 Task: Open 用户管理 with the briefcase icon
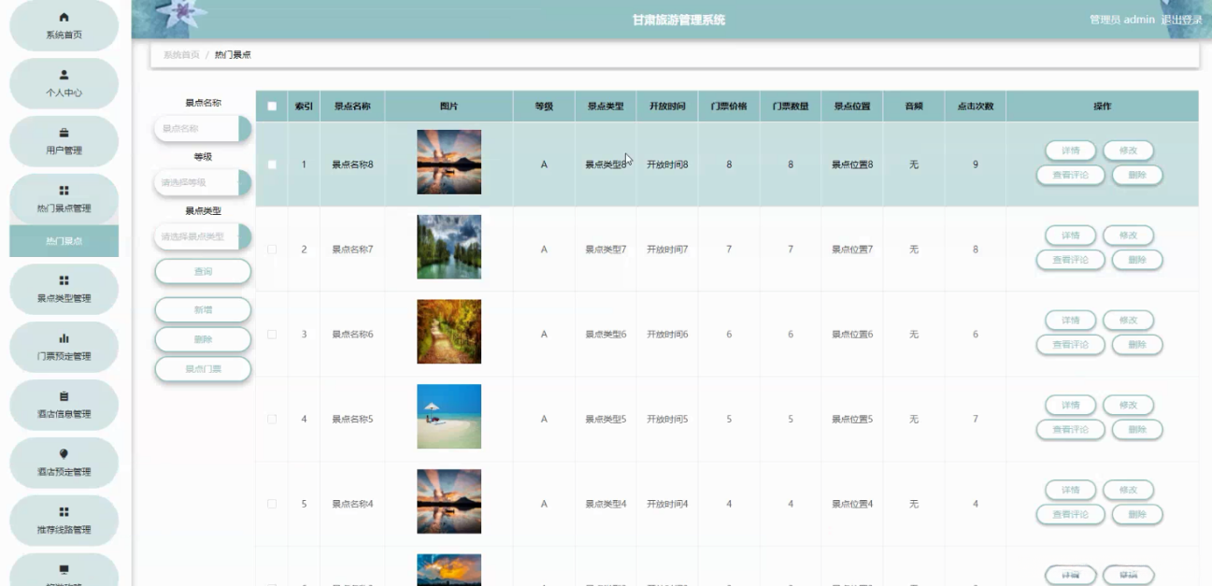coord(64,141)
